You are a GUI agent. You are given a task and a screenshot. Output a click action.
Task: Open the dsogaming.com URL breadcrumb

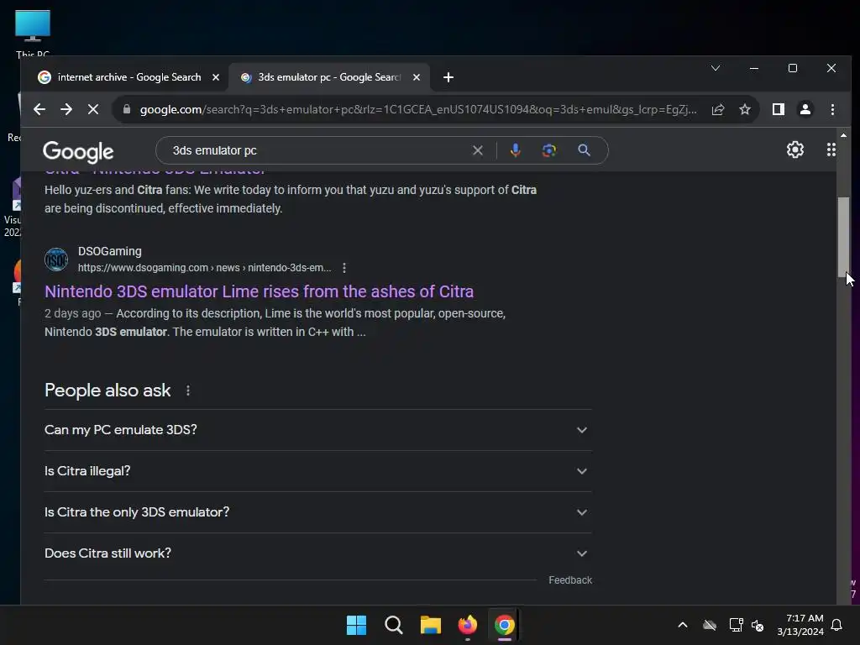tap(205, 268)
